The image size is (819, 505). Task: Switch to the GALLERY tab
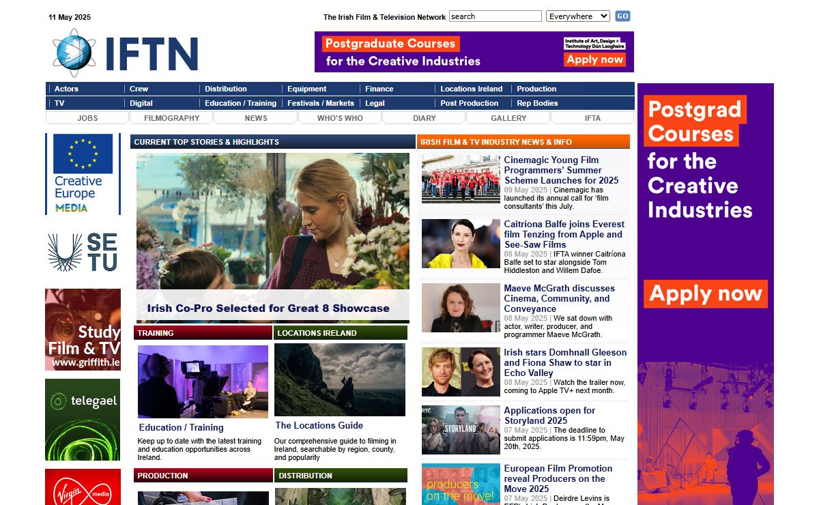click(508, 118)
